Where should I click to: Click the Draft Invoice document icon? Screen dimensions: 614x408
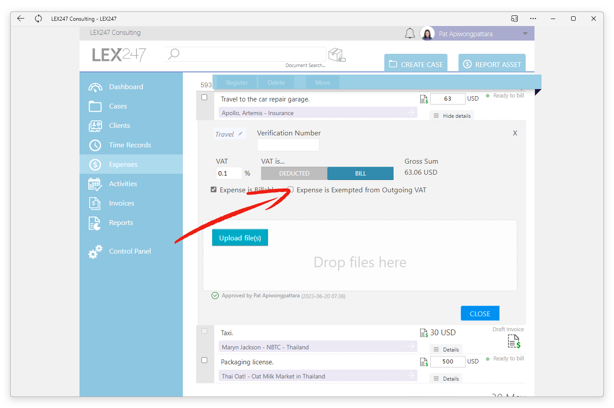(514, 341)
